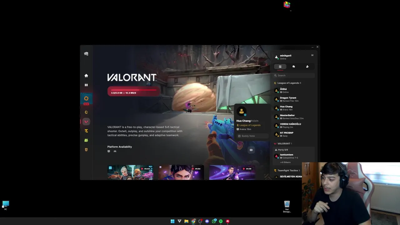Collapse the League of Legends friends group
The height and width of the screenshot is (225, 400).
(287, 83)
